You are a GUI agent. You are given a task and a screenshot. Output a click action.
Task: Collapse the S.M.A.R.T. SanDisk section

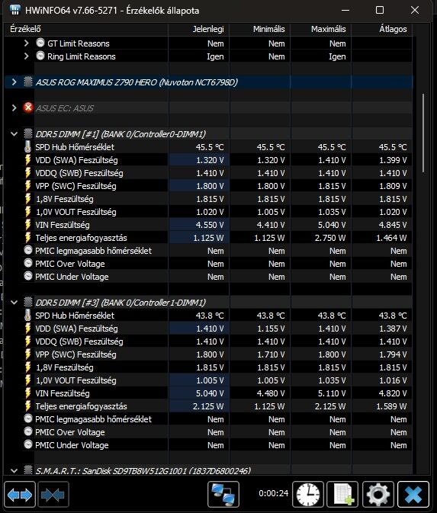point(14,471)
